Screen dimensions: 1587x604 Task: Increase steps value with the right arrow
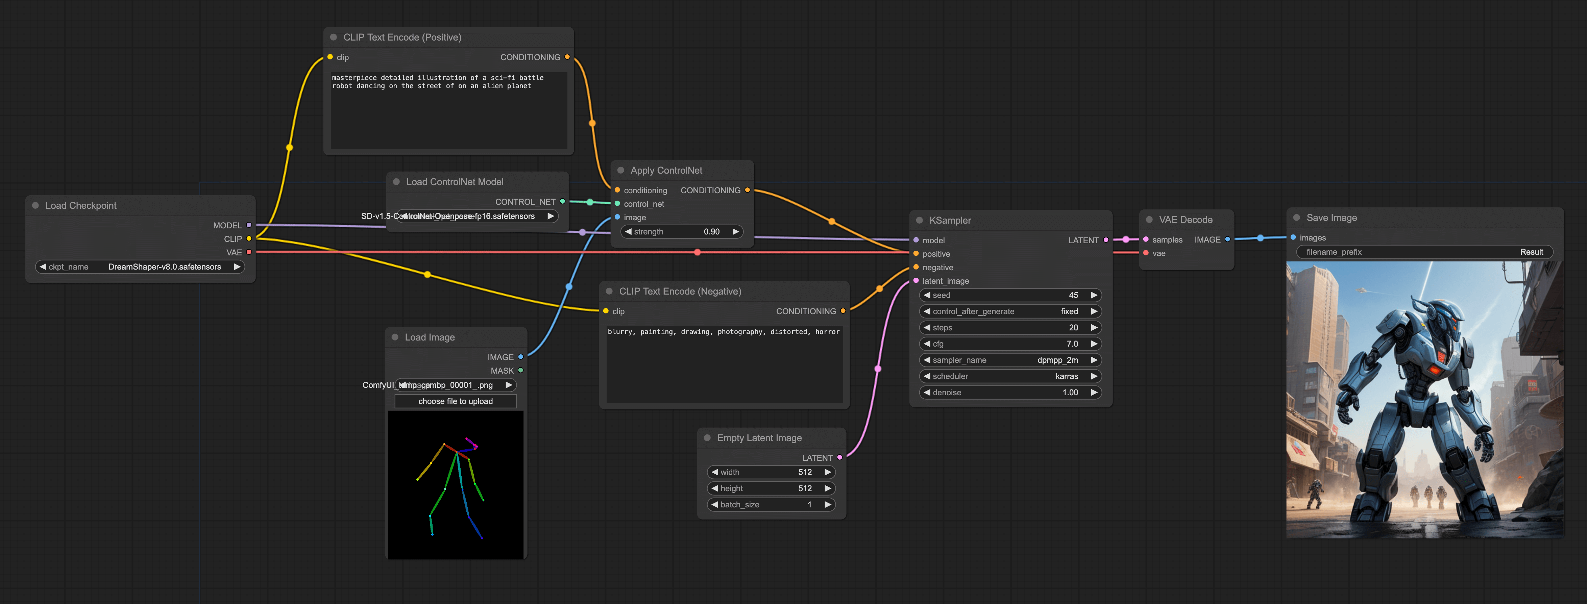1094,328
